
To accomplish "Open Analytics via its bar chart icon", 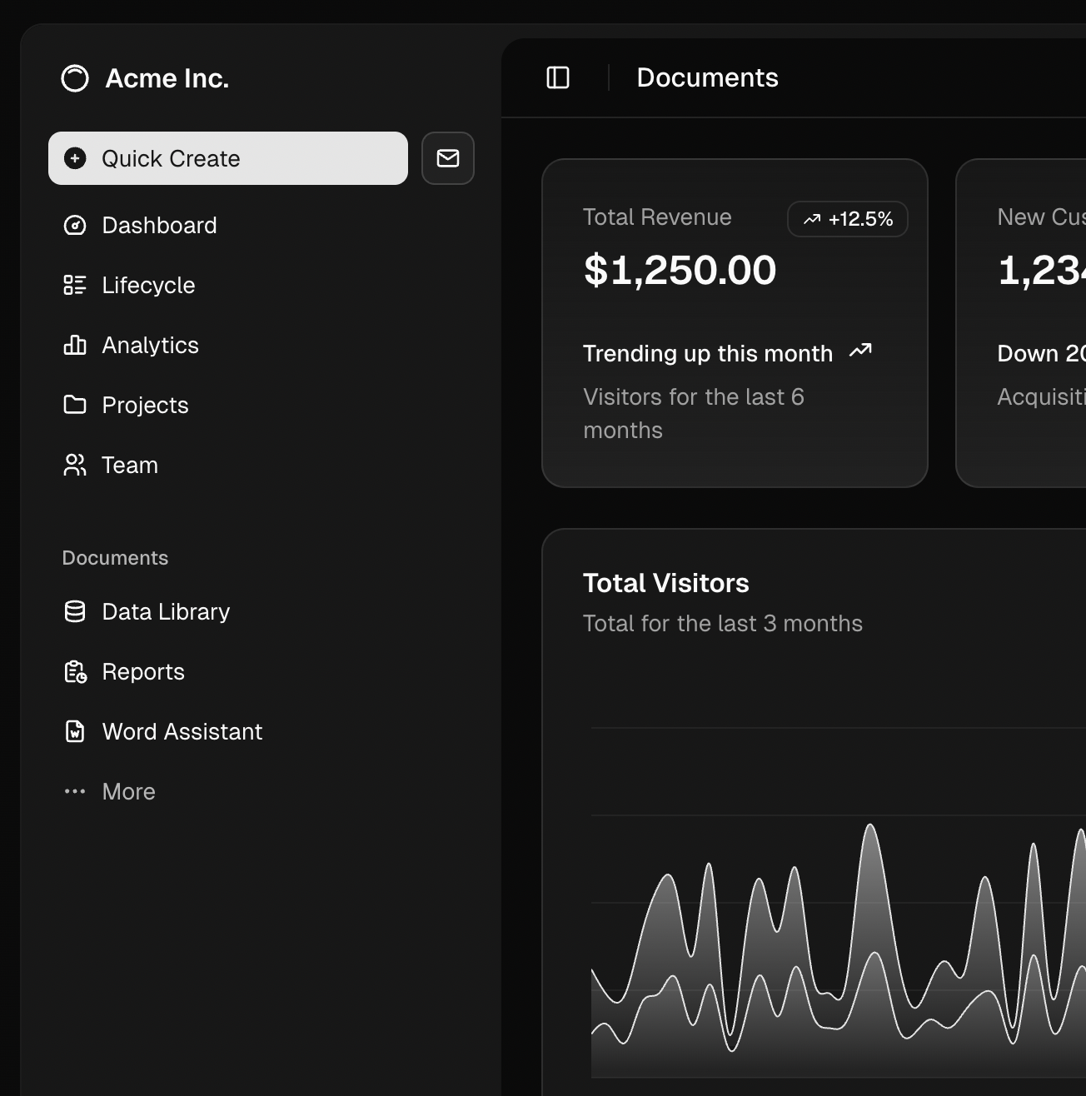I will click(x=74, y=345).
